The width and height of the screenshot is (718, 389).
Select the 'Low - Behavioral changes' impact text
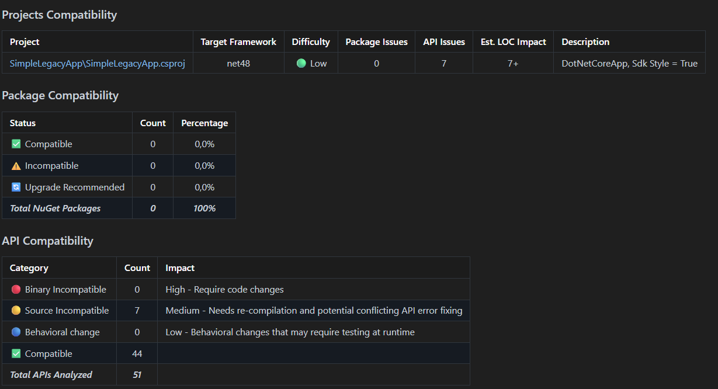point(290,332)
